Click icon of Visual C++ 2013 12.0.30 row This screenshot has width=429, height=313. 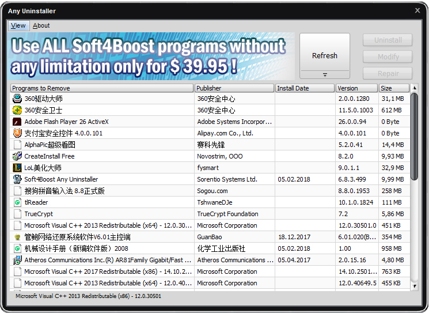pyautogui.click(x=17, y=225)
